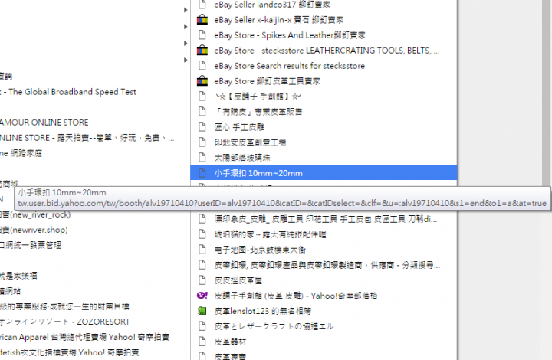Screen dimensions: 552x360
Task: Open the '皮革專賣' bookmark at the list bottom
Action: coord(230,356)
